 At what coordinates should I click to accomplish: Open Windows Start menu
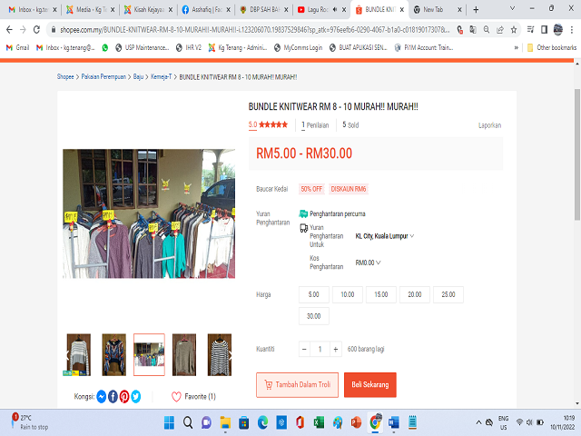[168, 422]
